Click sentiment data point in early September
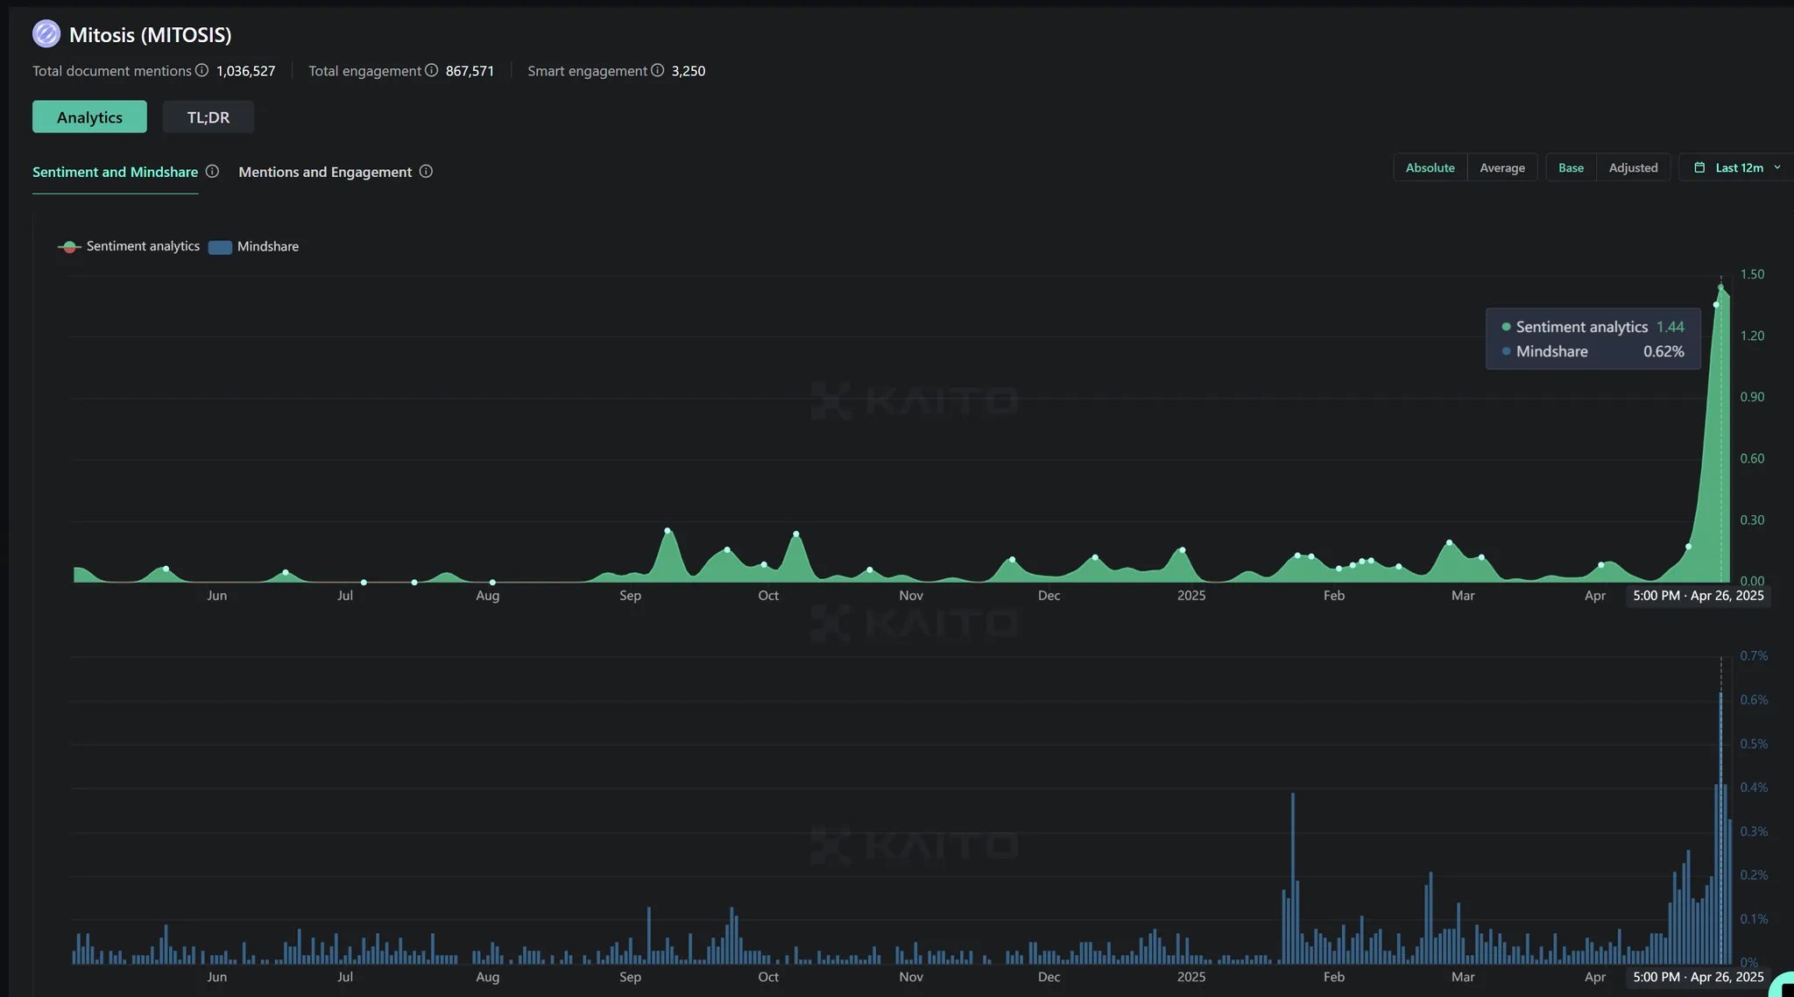The height and width of the screenshot is (997, 1794). (x=667, y=530)
